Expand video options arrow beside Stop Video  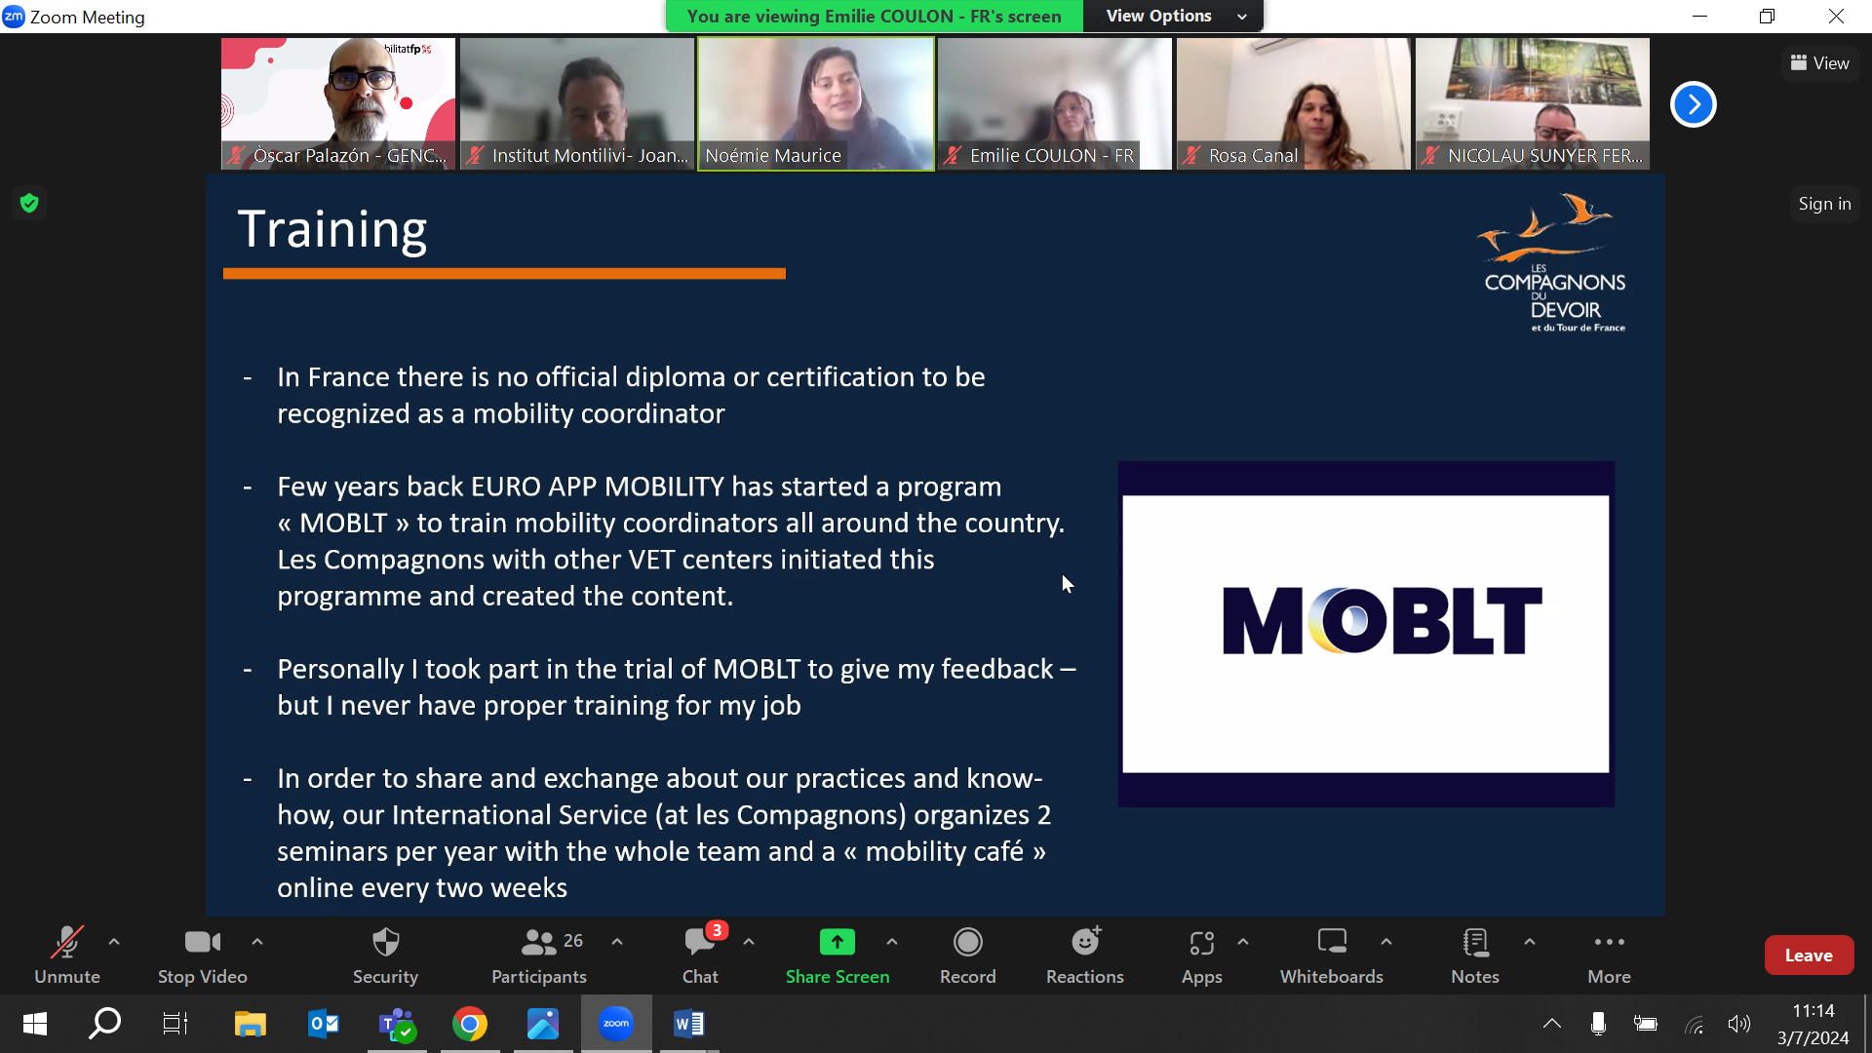257,942
